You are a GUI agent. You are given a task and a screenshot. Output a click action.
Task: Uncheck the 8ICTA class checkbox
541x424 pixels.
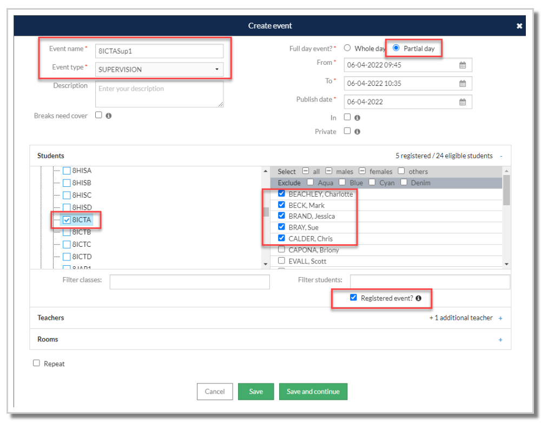point(67,220)
